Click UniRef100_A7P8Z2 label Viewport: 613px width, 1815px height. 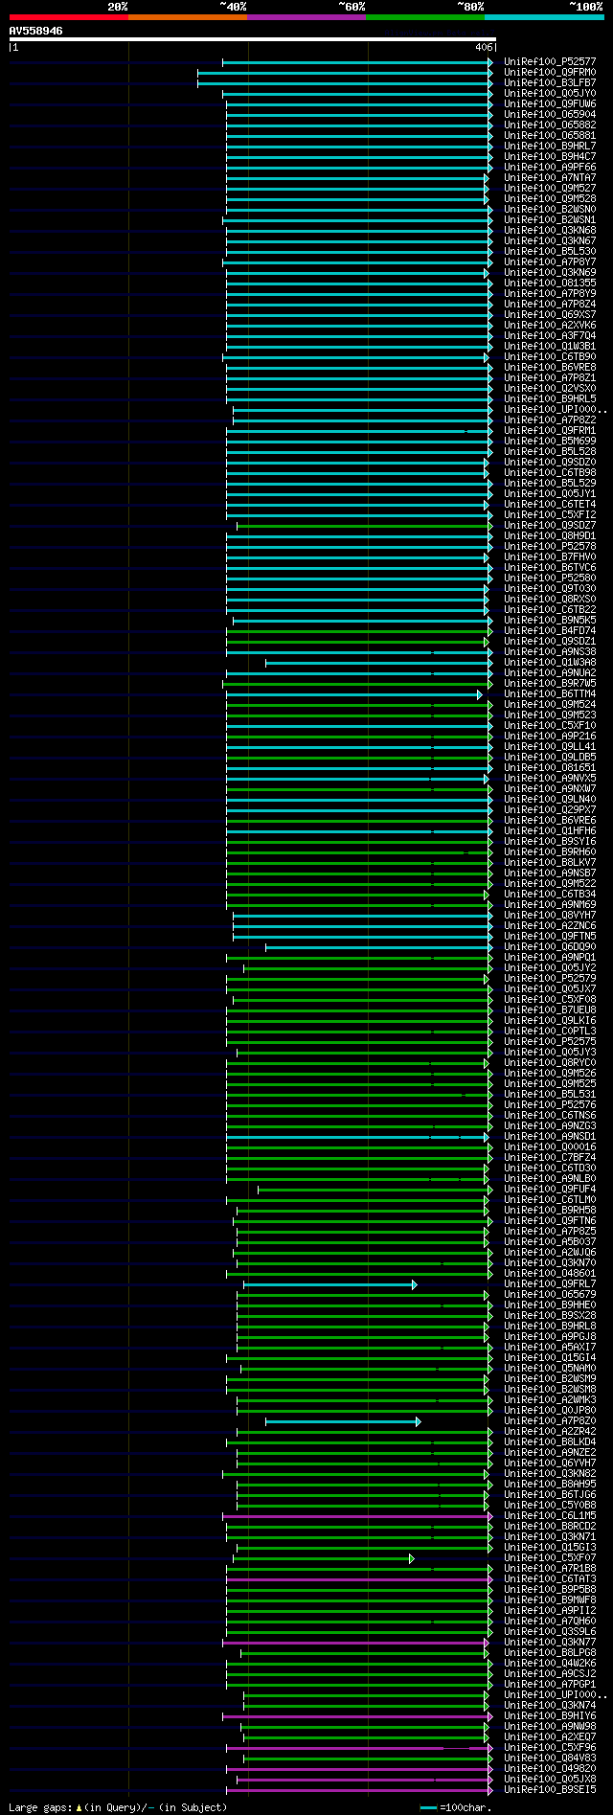click(x=550, y=420)
